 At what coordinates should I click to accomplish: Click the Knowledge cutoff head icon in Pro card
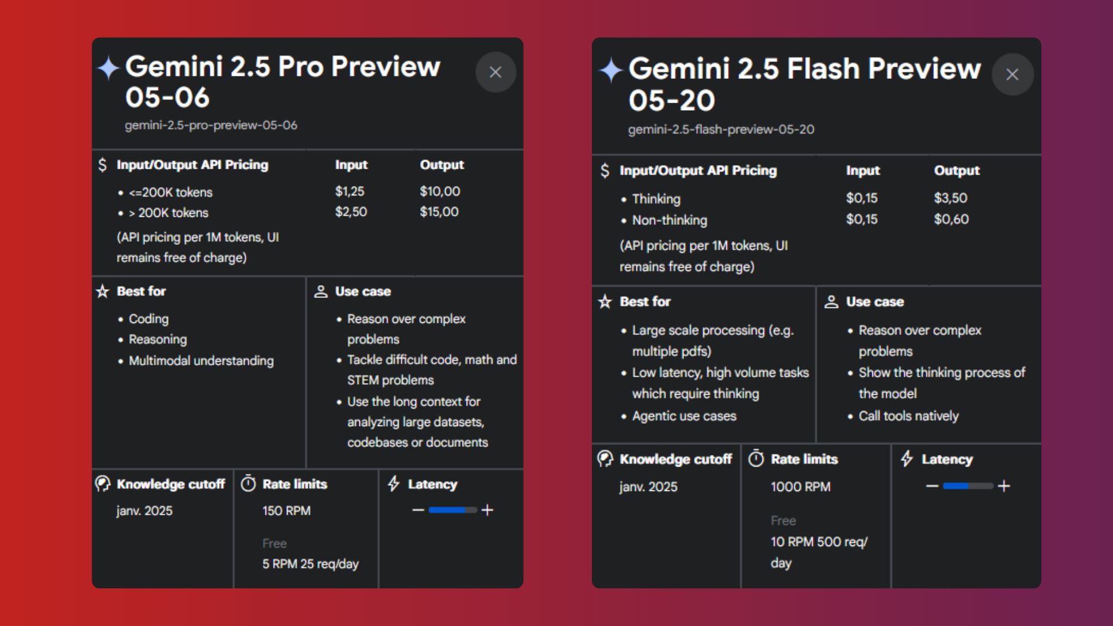click(x=103, y=483)
